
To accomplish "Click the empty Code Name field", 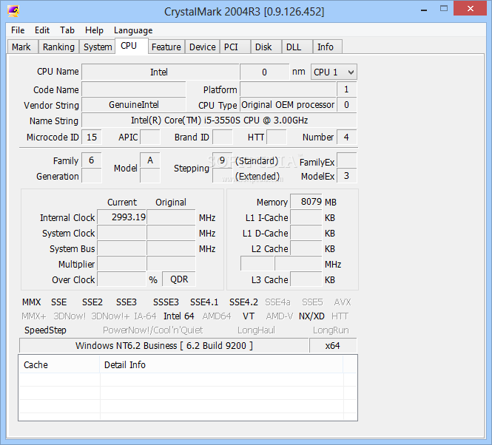I will 134,89.
